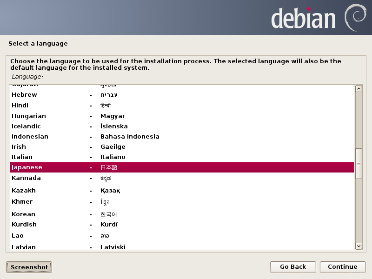Choose Kazakh language entry
Viewport: 372px width, 279px height.
tap(23, 191)
